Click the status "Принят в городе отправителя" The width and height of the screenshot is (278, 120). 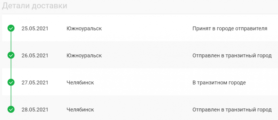point(230,29)
